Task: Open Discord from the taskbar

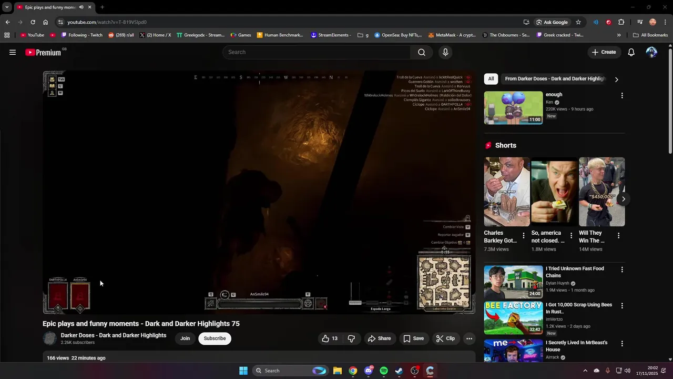Action: [369, 371]
